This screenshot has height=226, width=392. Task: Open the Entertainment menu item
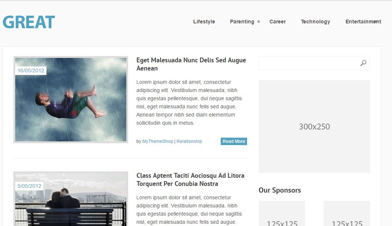click(363, 22)
